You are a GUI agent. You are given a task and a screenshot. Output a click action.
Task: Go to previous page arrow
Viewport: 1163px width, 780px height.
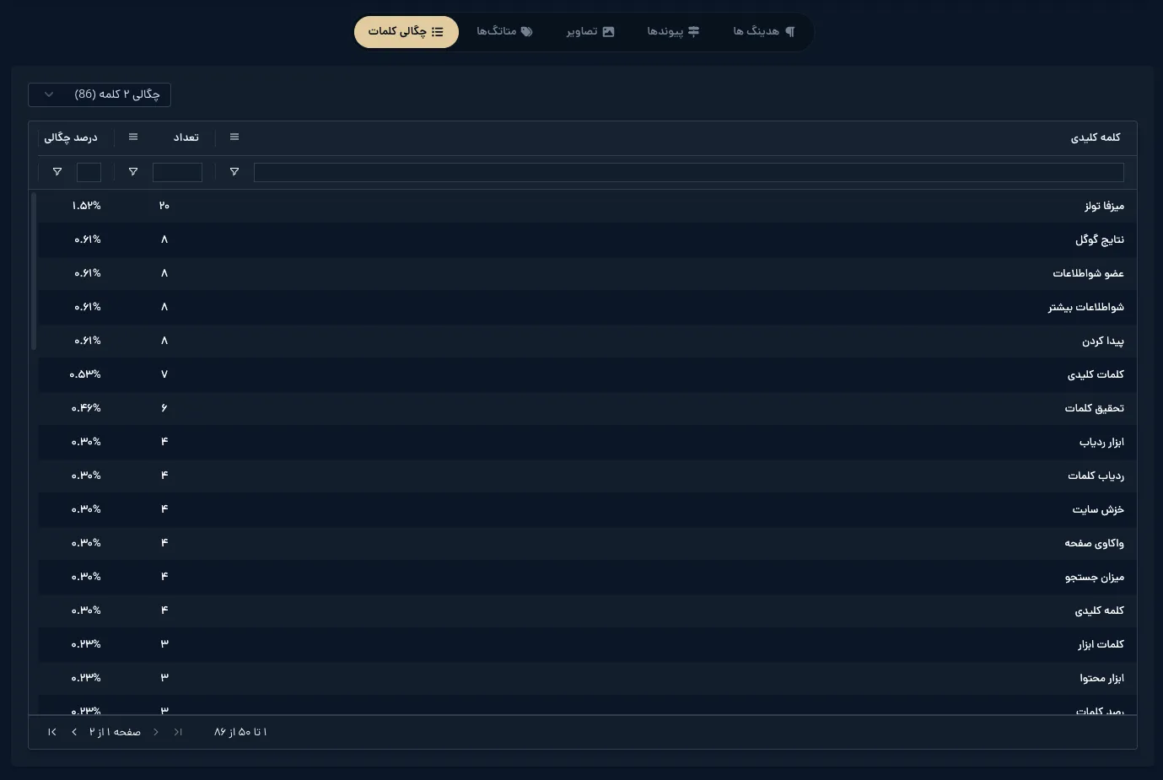(156, 732)
